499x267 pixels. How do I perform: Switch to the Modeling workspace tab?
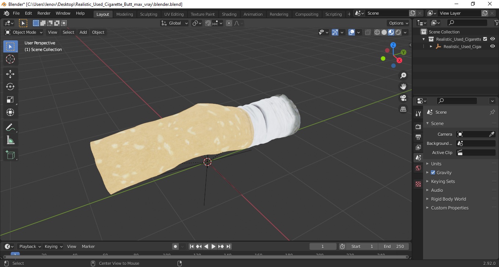[125, 14]
